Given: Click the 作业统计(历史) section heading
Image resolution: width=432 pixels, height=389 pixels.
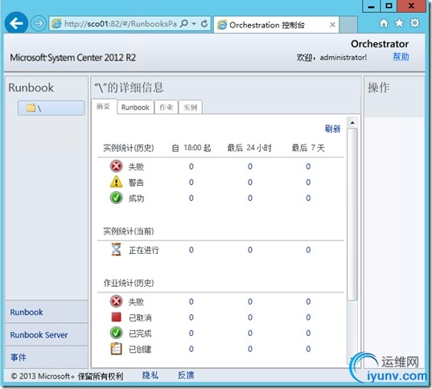Looking at the screenshot, I should point(129,283).
